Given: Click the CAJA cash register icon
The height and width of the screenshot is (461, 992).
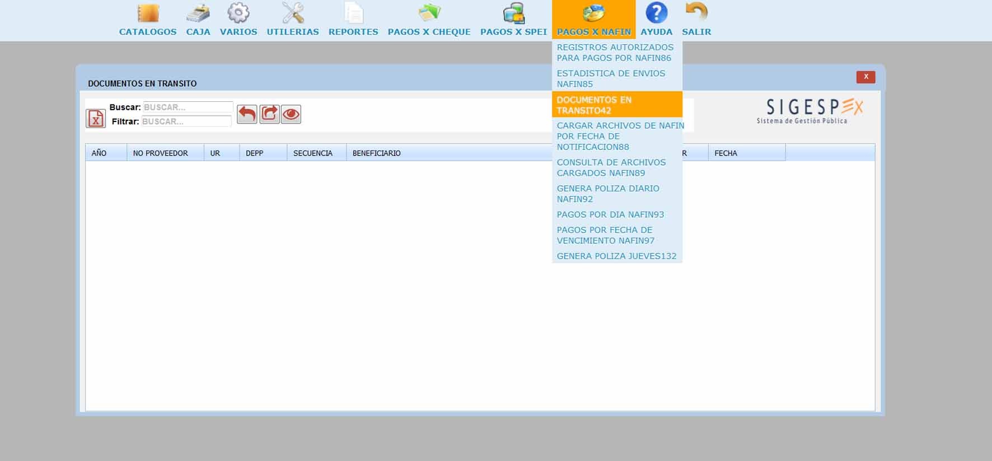Looking at the screenshot, I should [x=198, y=13].
